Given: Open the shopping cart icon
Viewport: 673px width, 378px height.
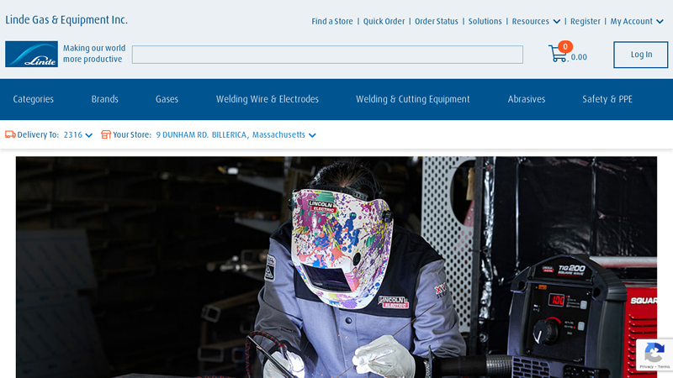Looking at the screenshot, I should 558,54.
